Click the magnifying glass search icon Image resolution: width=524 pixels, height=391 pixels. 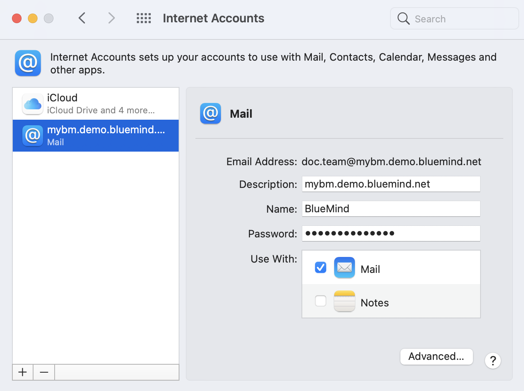404,19
